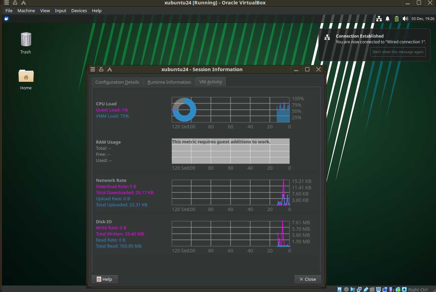Click the USB devices indicator in the status bar
This screenshot has width=436, height=292.
pyautogui.click(x=366, y=289)
